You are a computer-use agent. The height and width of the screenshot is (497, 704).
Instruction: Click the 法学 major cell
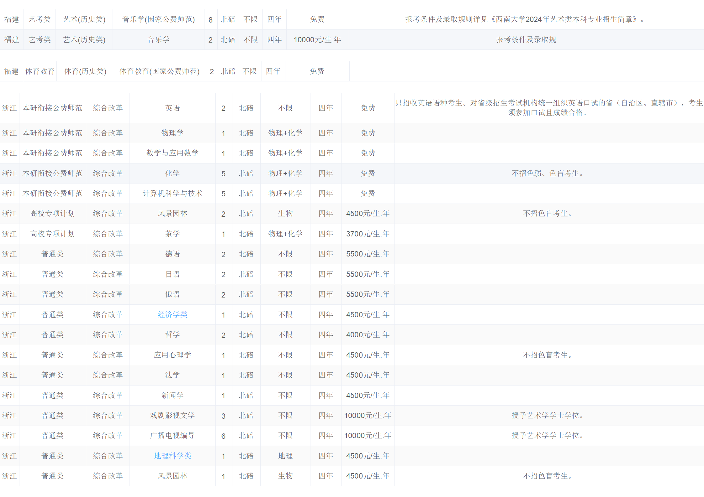[x=172, y=375]
